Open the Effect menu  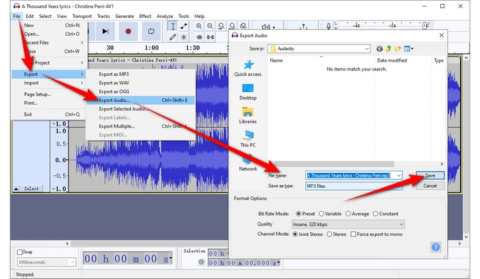coord(145,16)
